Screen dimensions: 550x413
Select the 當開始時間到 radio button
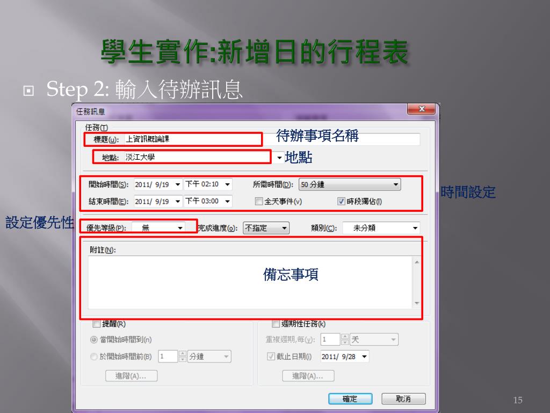coord(93,340)
